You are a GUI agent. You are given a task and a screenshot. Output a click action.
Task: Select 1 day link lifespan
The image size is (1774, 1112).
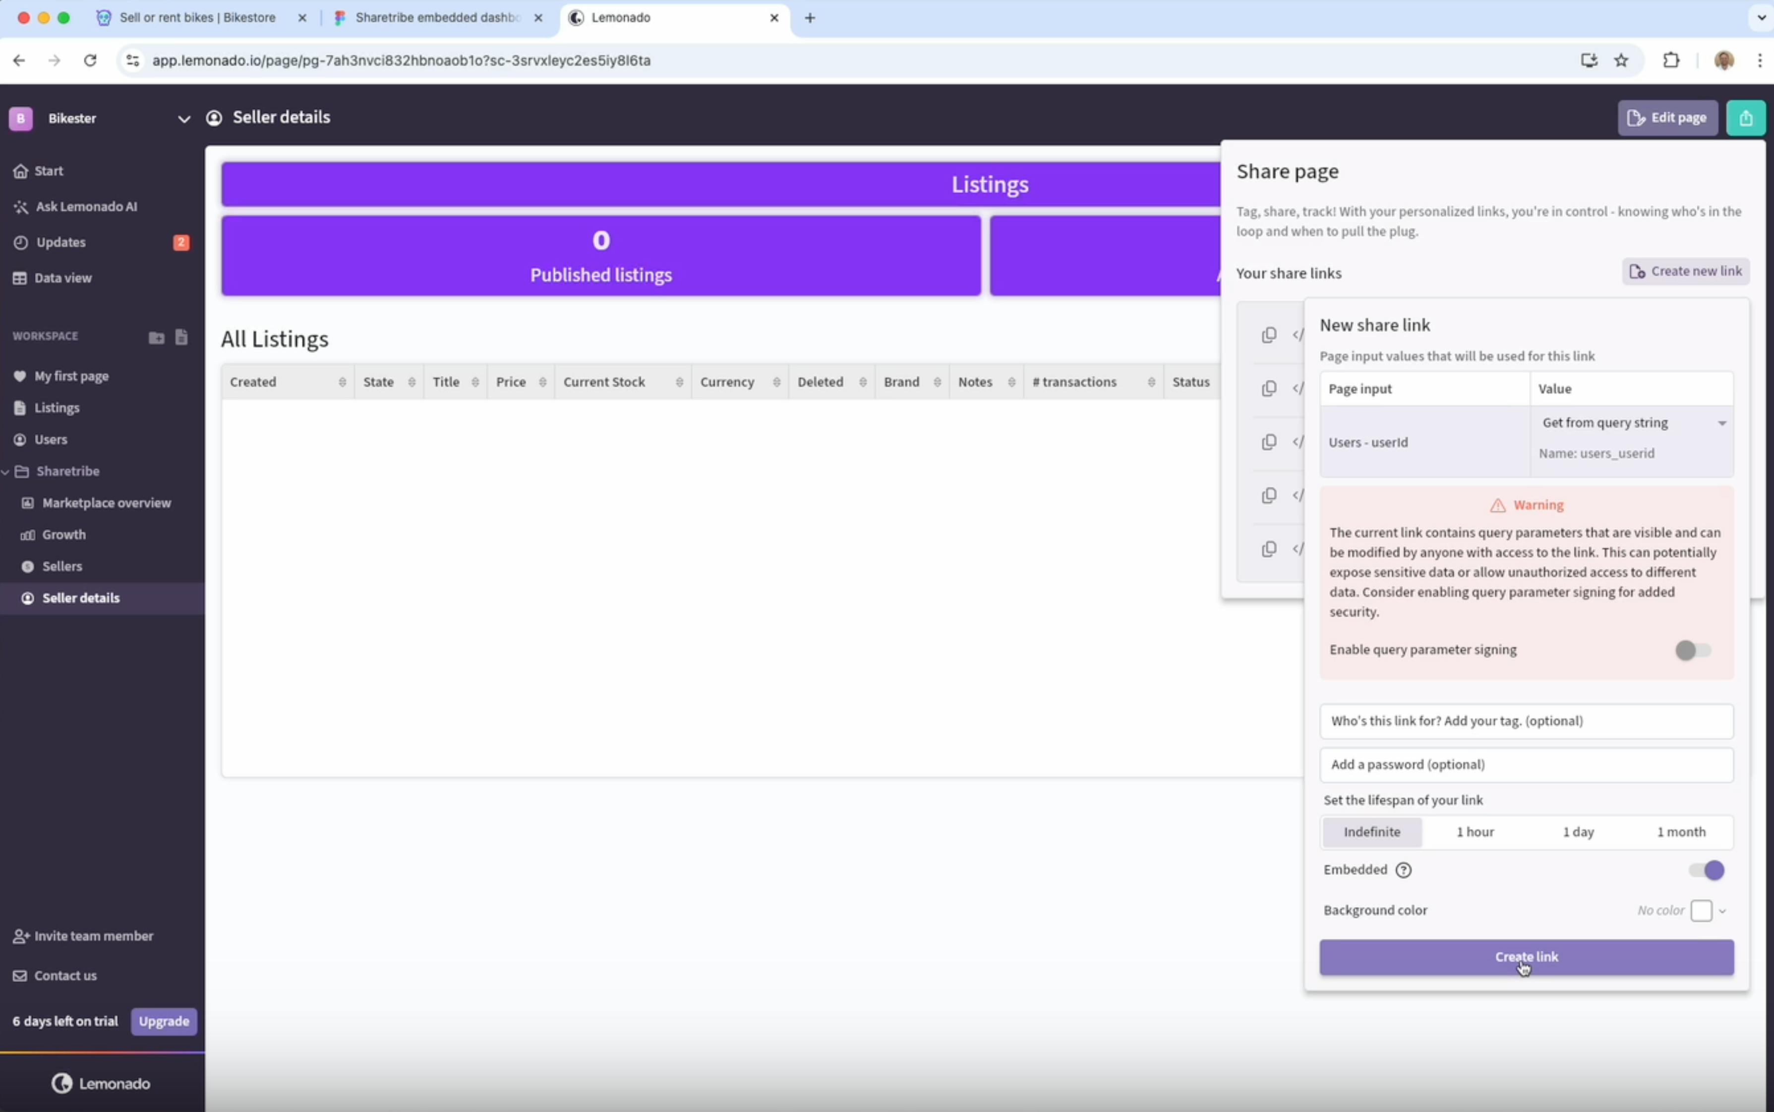pyautogui.click(x=1578, y=832)
